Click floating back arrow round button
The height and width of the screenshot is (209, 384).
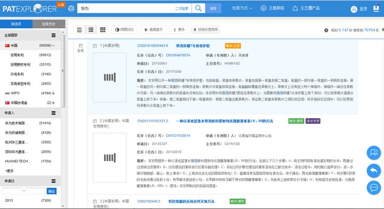click(374, 170)
